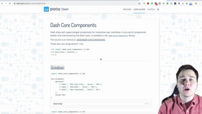Expand the Montréal dropdown arrow
Screen dimensions: 202x114
(x=148, y=104)
